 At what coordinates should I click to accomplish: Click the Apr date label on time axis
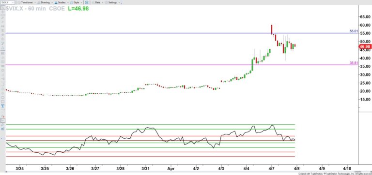(171, 169)
